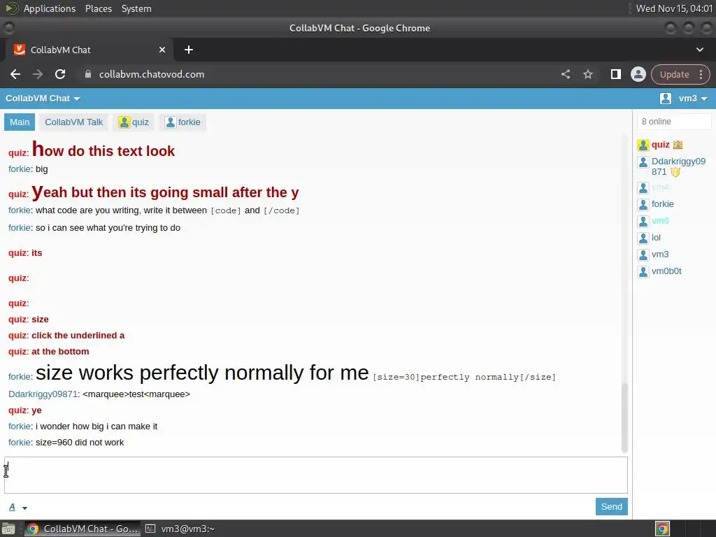Click the address bar URL

coord(152,74)
